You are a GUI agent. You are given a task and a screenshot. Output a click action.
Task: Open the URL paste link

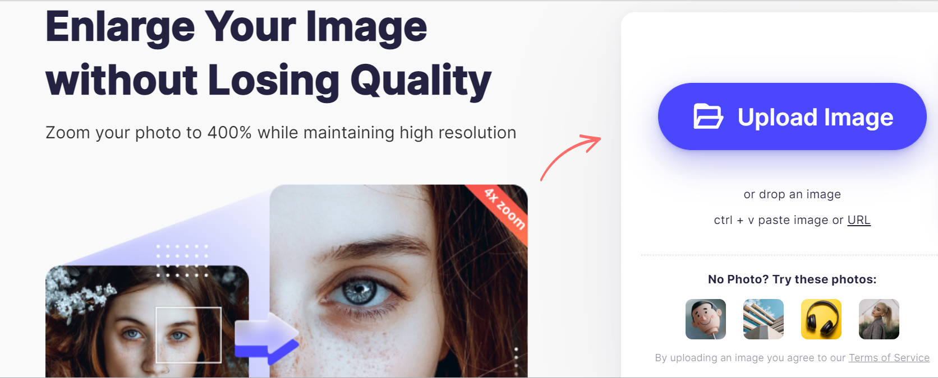[x=859, y=220]
